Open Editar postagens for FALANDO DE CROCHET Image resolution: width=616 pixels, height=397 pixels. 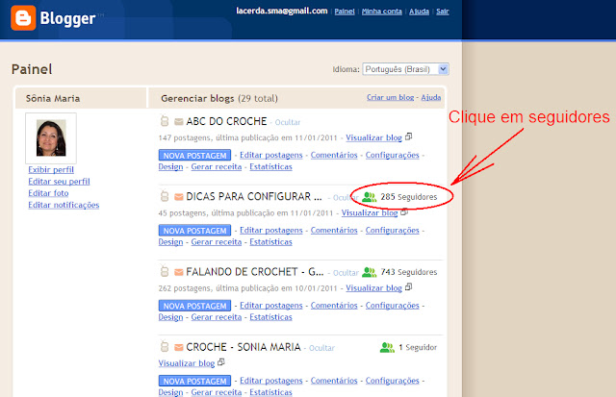point(271,306)
